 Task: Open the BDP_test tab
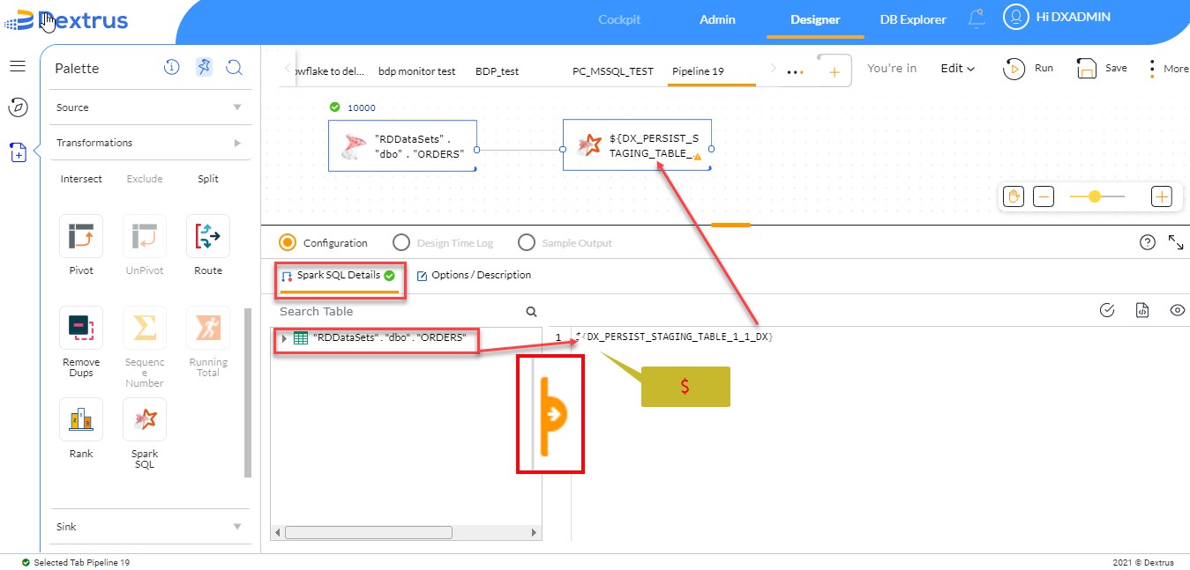[497, 71]
